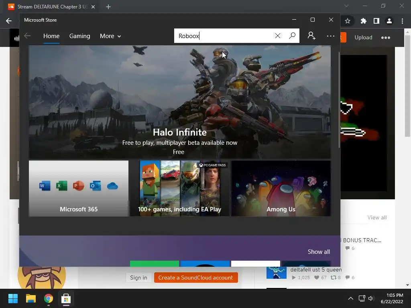
Task: Click the comment count on deltafell track
Action: [350, 278]
